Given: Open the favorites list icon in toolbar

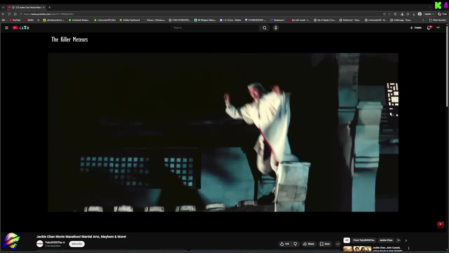Looking at the screenshot, I should click(x=408, y=14).
